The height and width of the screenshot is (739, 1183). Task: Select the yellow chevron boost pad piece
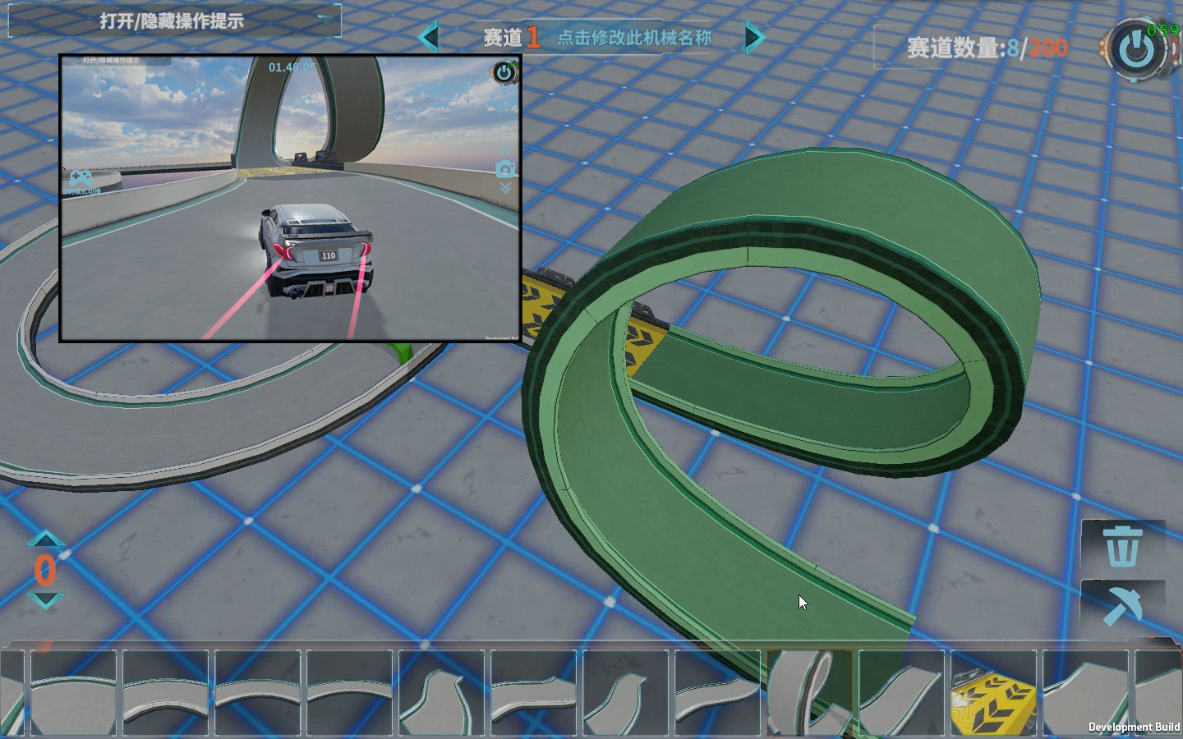pos(992,692)
